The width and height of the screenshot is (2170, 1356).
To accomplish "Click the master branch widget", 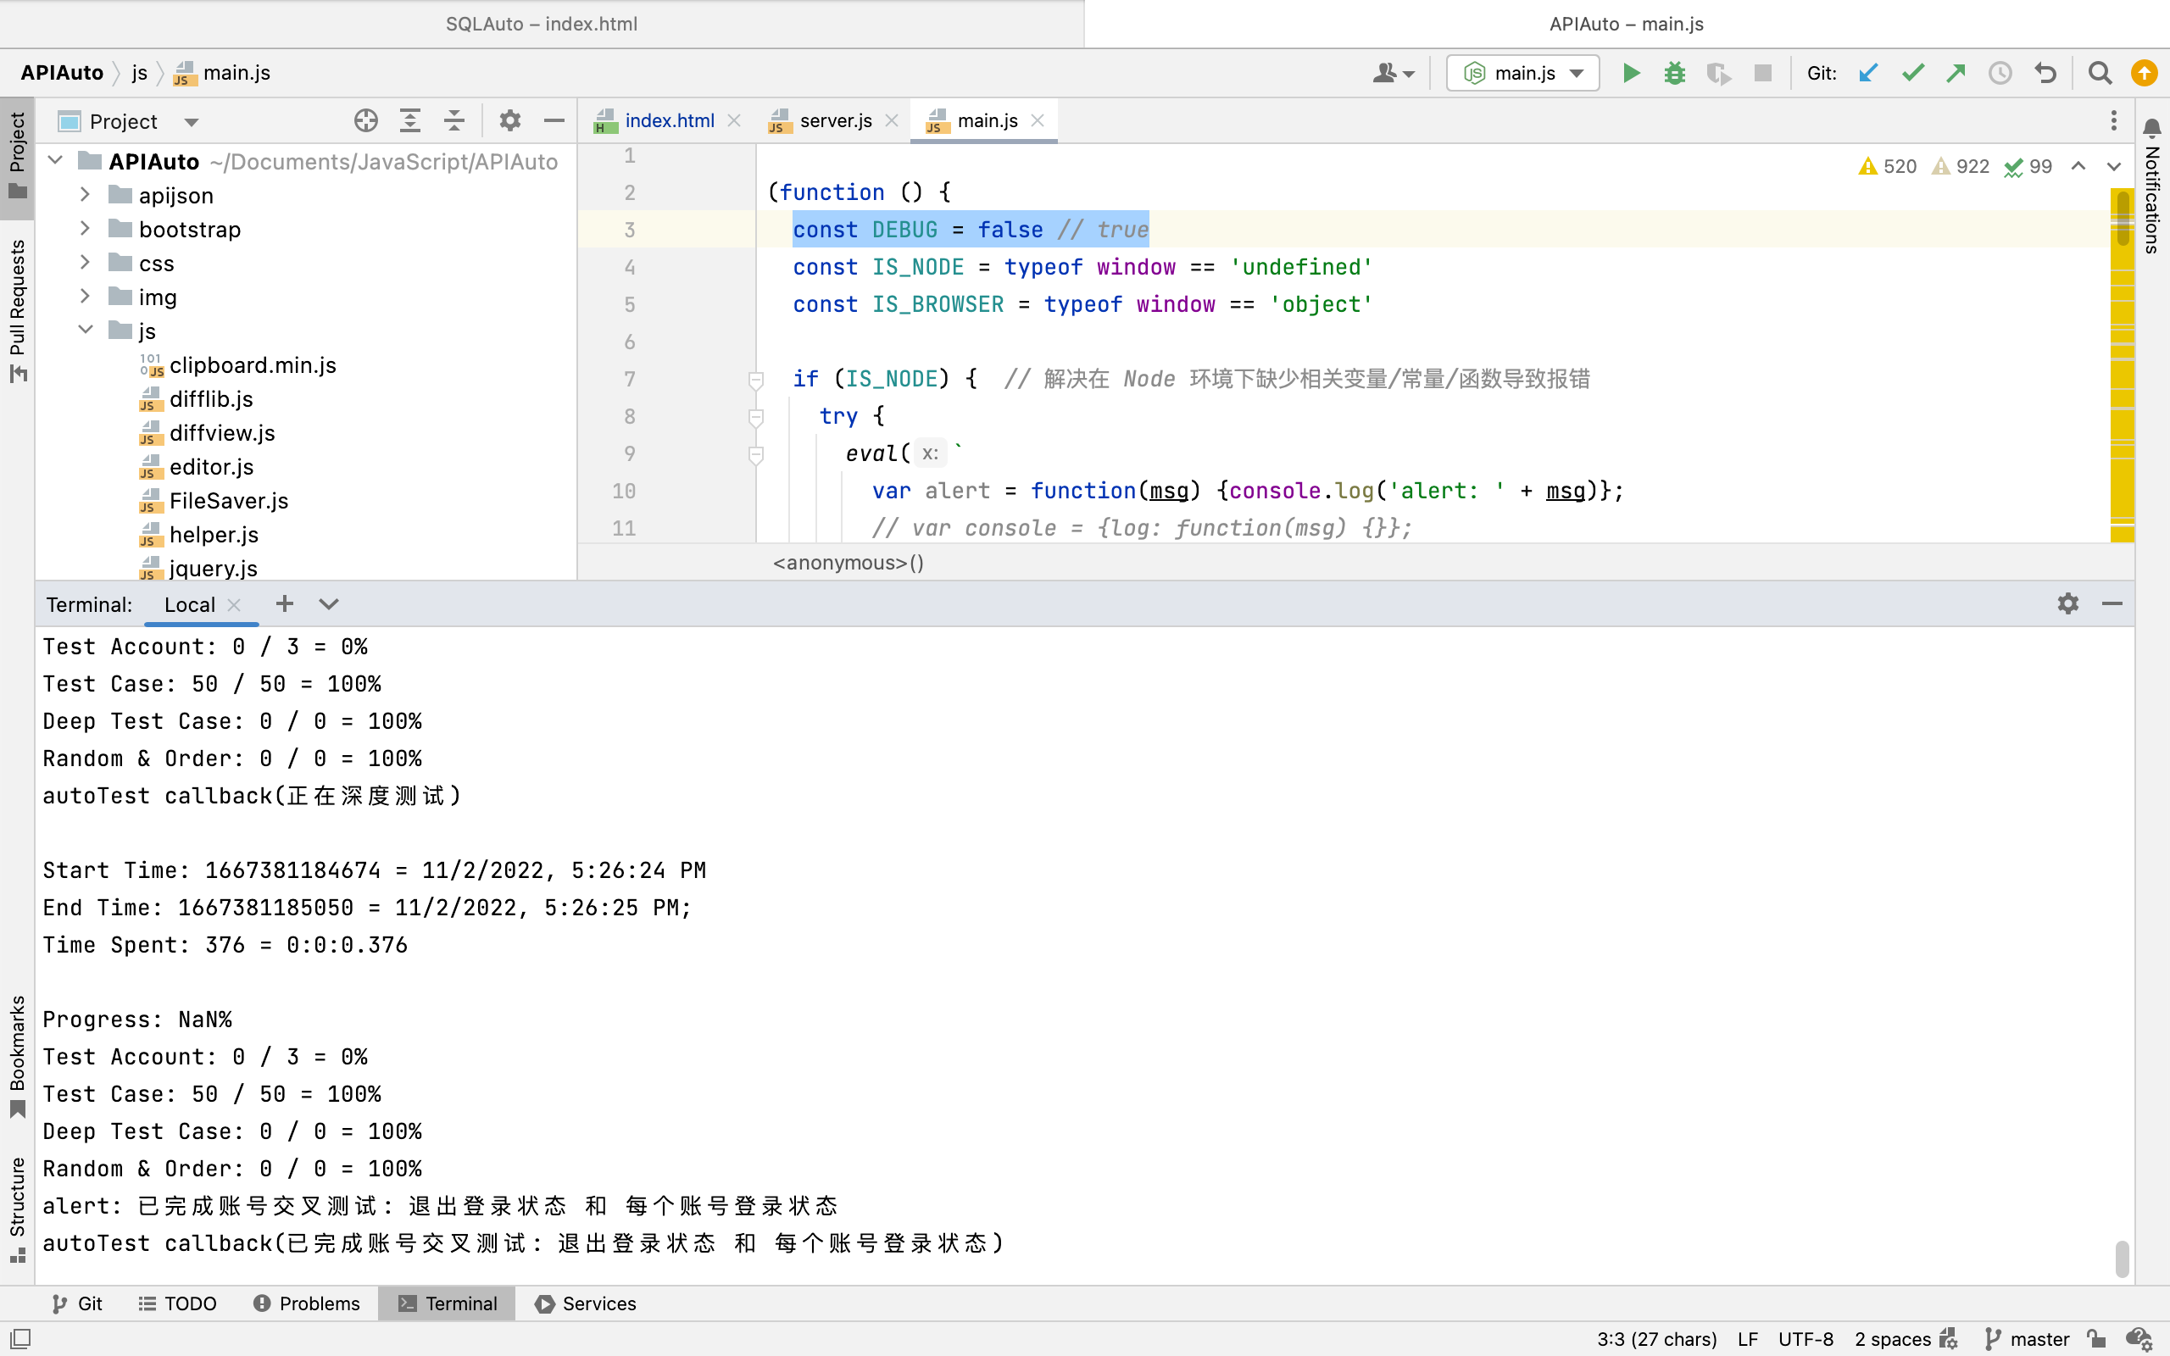I will point(2028,1339).
